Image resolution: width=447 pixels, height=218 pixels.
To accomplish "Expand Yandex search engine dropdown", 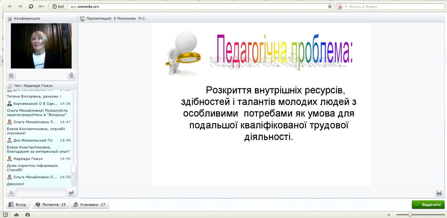I will [x=346, y=7].
